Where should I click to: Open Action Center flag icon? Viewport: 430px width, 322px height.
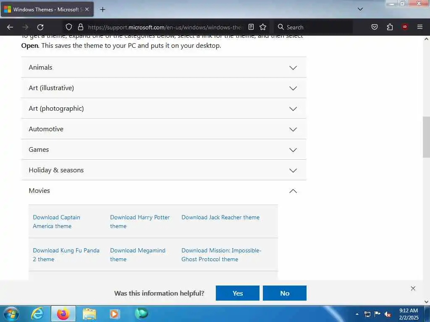pos(378,314)
